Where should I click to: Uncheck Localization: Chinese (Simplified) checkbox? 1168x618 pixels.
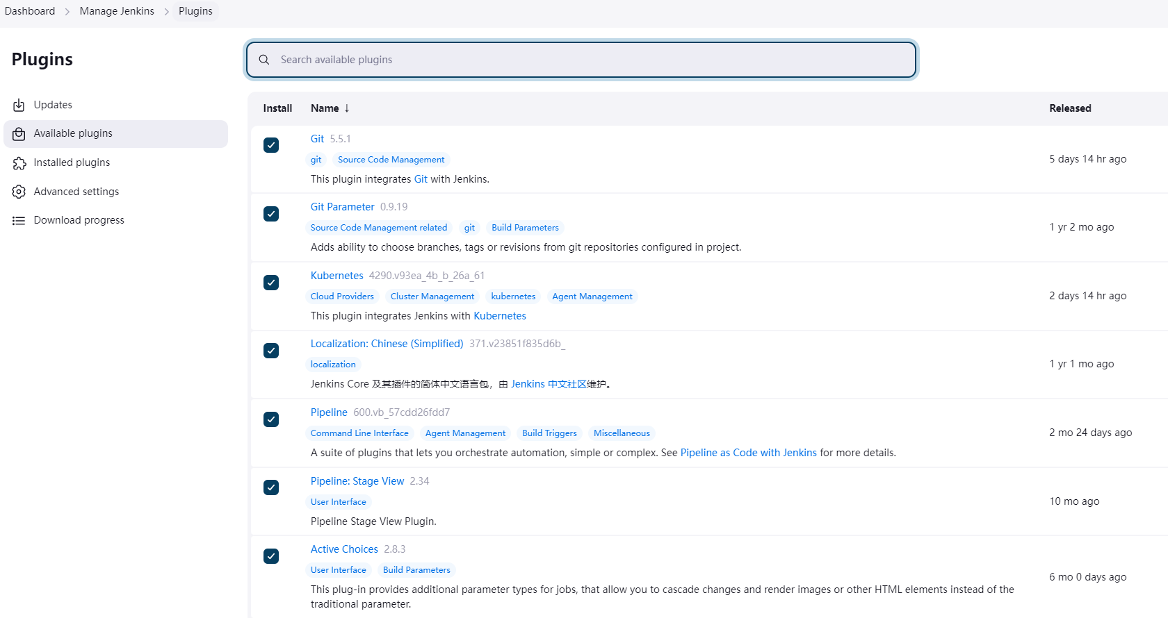(x=271, y=351)
